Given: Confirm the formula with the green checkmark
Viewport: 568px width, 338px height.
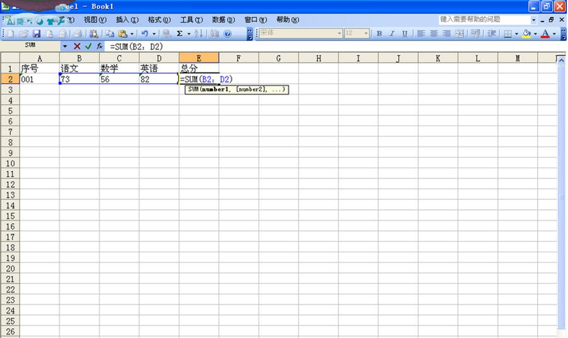Looking at the screenshot, I should pos(88,46).
